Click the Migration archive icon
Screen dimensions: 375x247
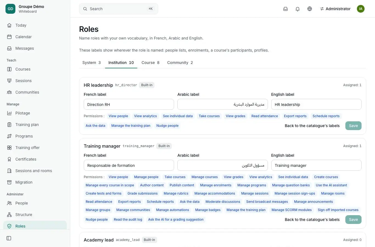[x=9, y=182]
